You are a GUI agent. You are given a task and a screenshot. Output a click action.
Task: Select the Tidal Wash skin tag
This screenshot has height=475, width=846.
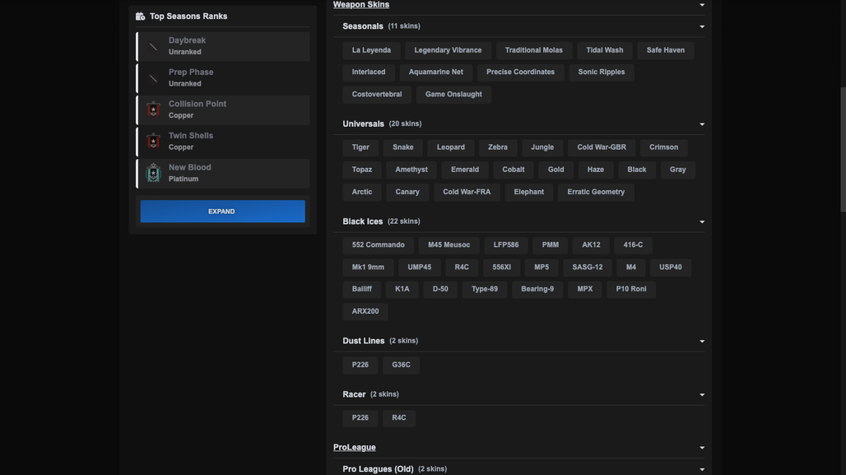coord(604,50)
